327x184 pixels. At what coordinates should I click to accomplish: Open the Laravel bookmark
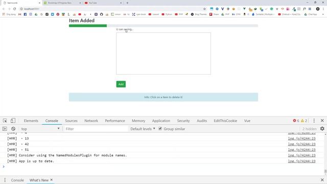(x=154, y=14)
